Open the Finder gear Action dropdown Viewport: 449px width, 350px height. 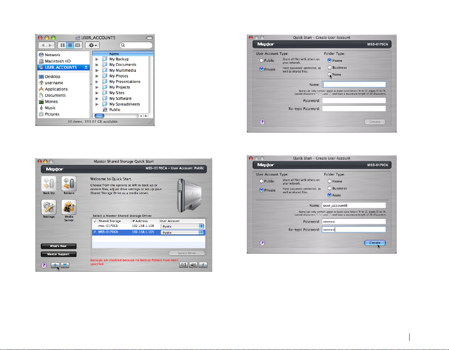(92, 45)
